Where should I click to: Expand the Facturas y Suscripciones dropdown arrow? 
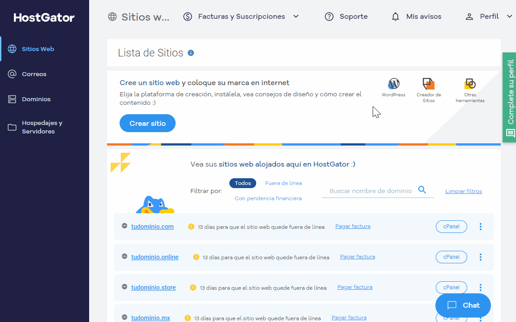[296, 17]
